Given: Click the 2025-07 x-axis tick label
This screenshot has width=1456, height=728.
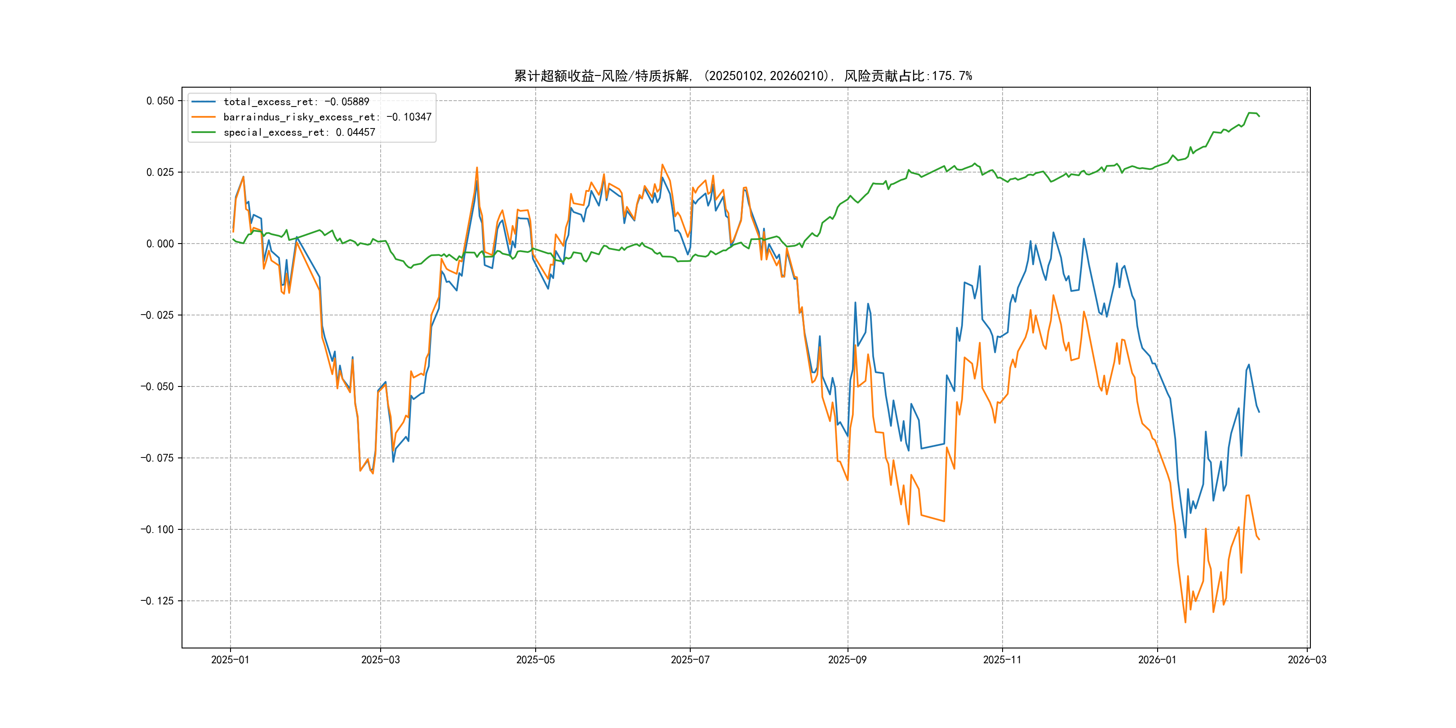Looking at the screenshot, I should 689,660.
